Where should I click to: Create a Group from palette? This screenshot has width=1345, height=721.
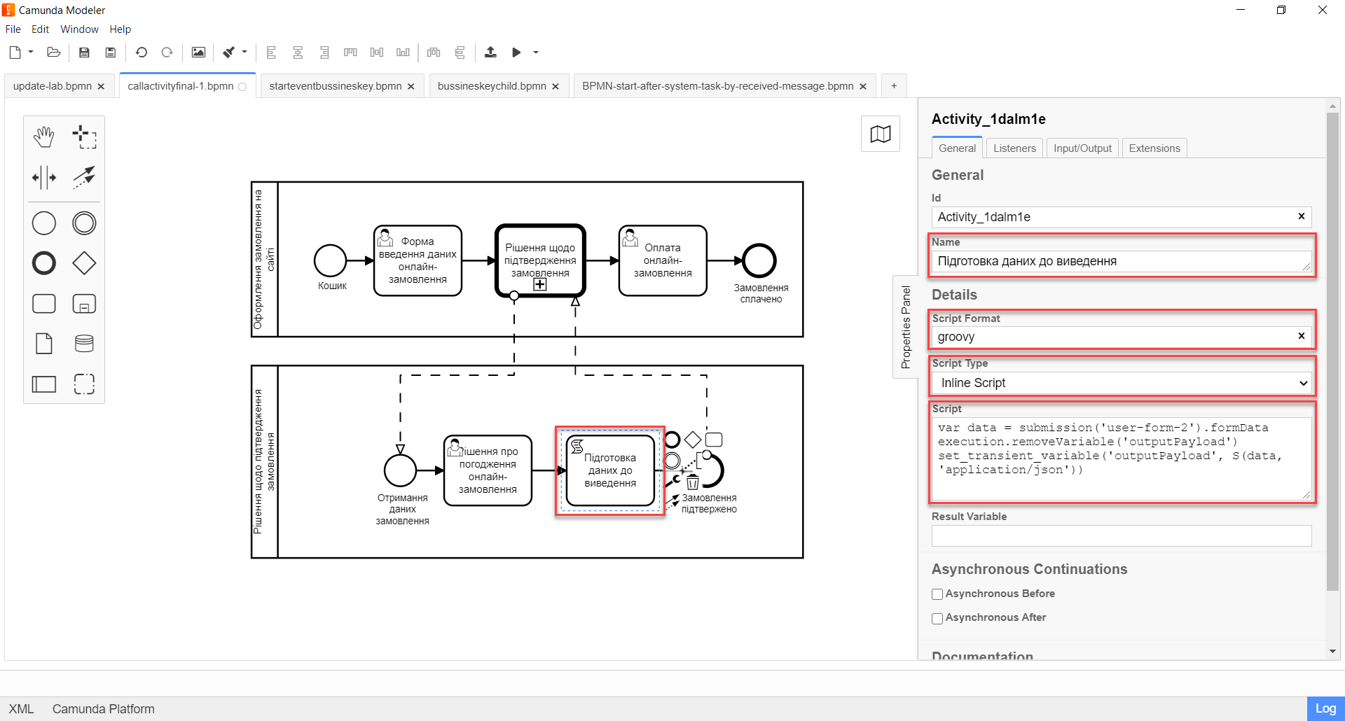(x=84, y=384)
